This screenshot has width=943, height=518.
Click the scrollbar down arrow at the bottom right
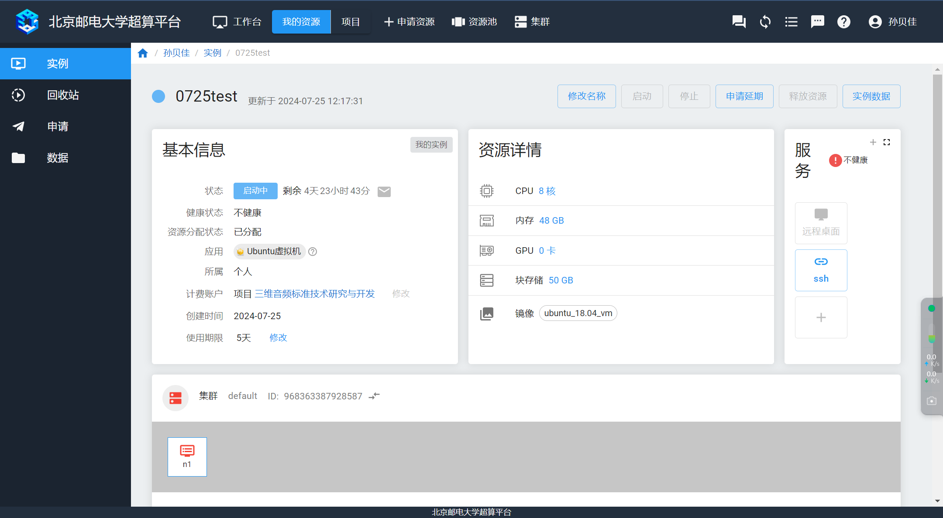937,501
